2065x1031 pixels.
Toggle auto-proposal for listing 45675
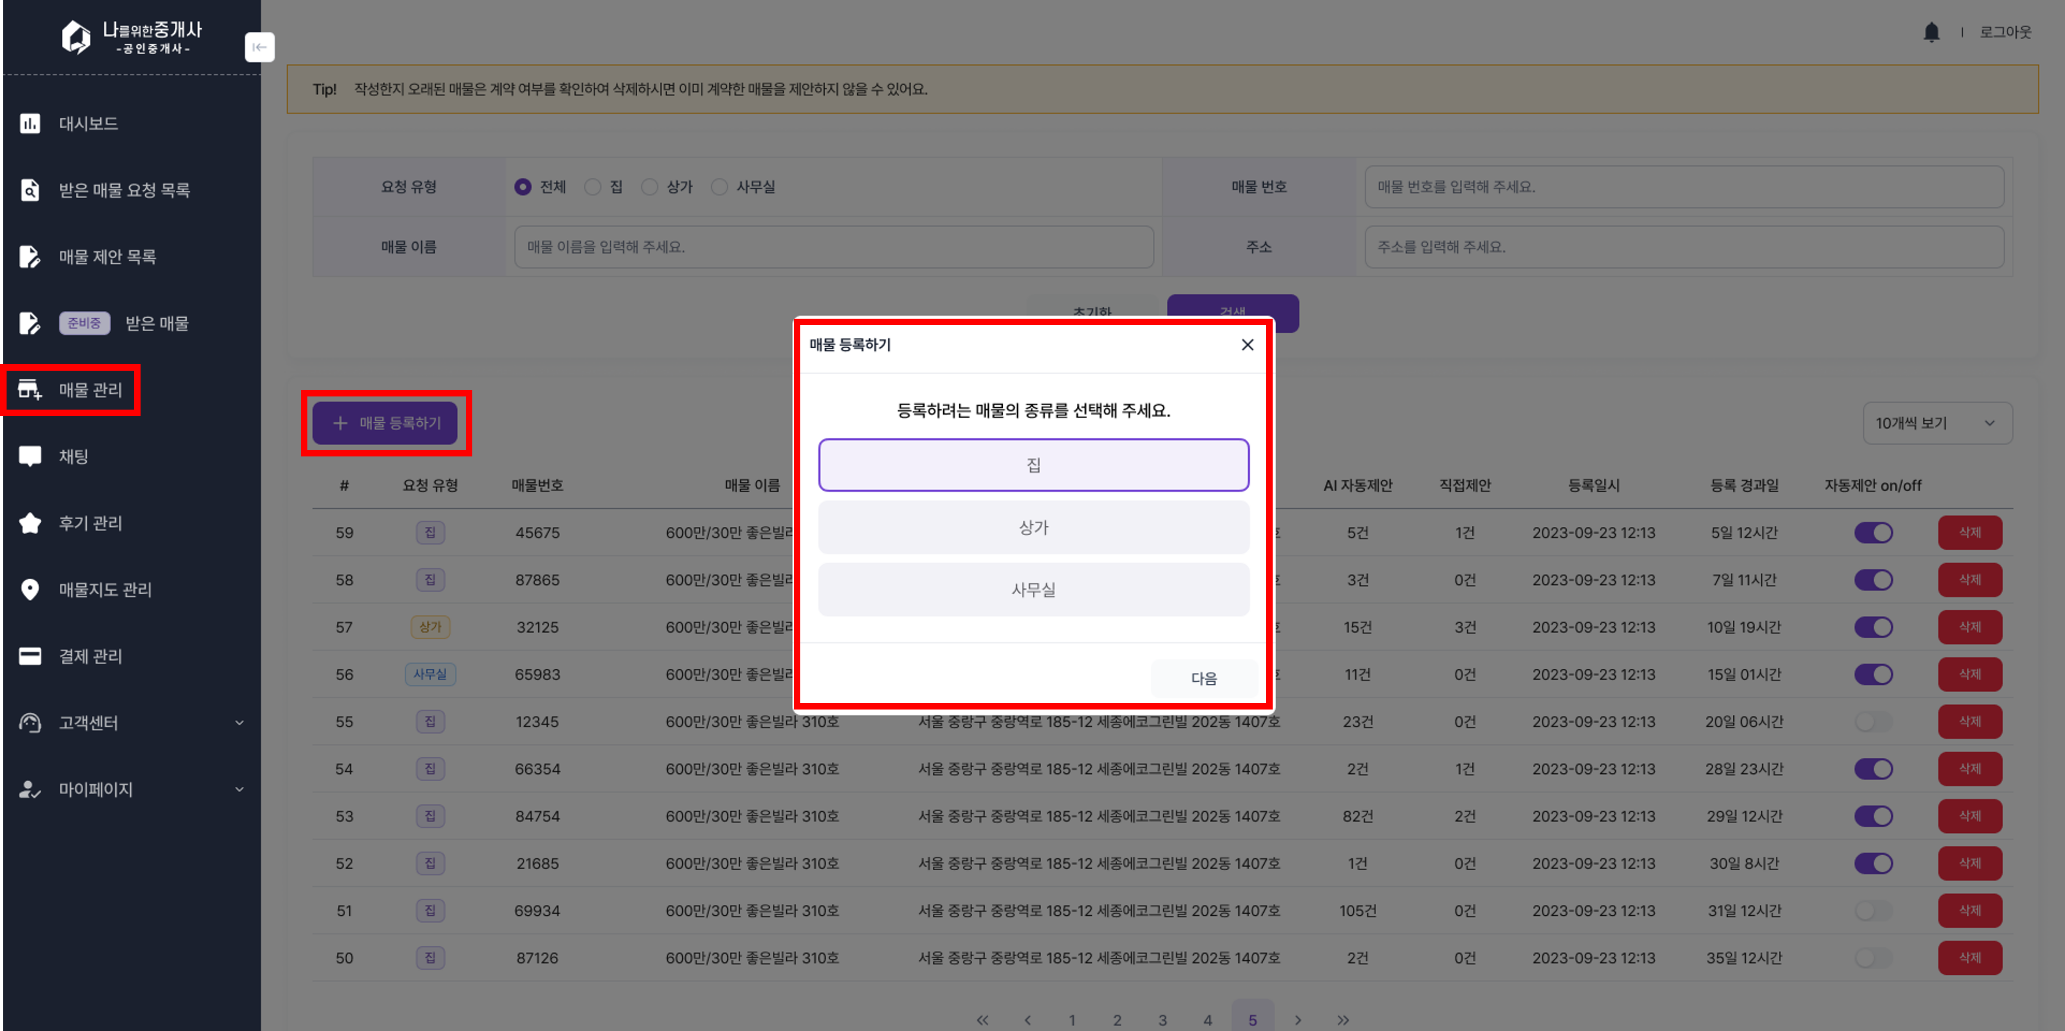pyautogui.click(x=1873, y=532)
